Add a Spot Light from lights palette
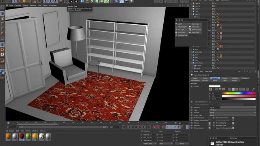The width and height of the screenshot is (260, 146). coord(195,24)
